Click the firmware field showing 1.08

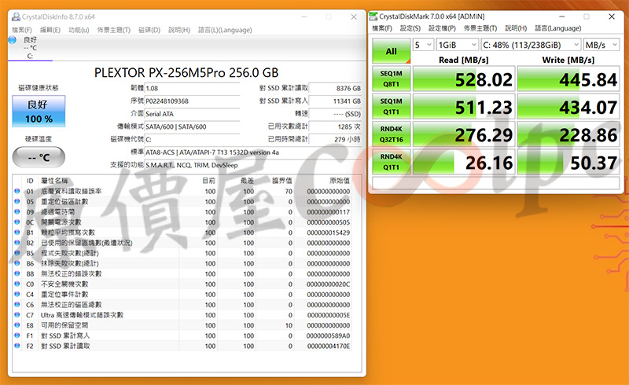pyautogui.click(x=192, y=88)
